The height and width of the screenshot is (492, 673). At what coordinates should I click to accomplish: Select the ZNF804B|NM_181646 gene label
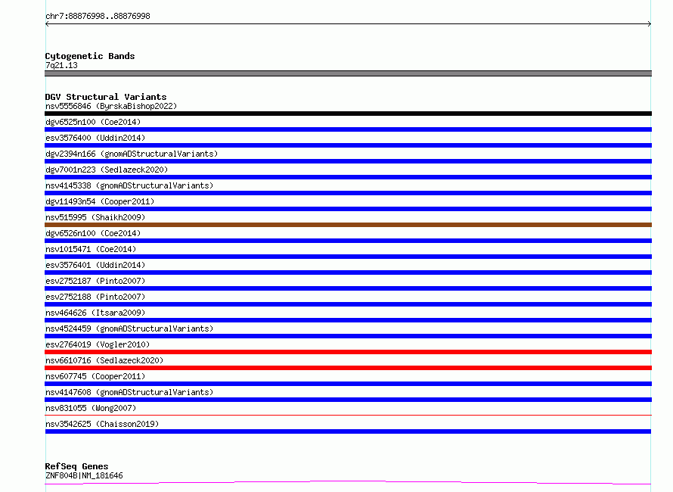[x=84, y=475]
